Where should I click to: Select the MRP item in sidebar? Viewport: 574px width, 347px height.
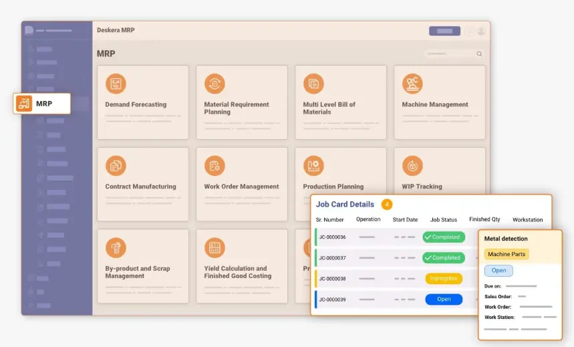pos(41,104)
